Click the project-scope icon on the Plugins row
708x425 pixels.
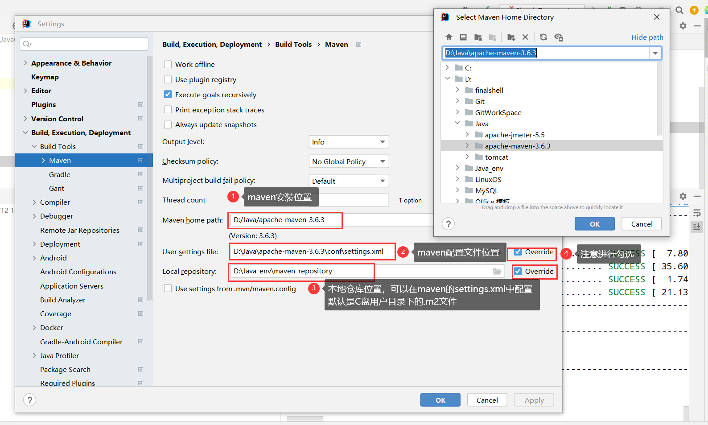[x=140, y=104]
